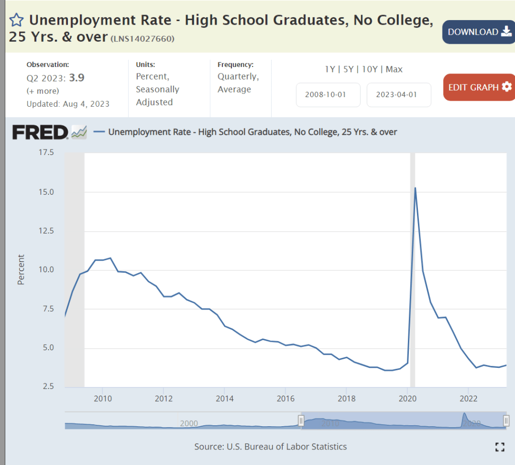This screenshot has height=465, width=515.
Task: Click the left range slider handle
Action: click(x=301, y=421)
